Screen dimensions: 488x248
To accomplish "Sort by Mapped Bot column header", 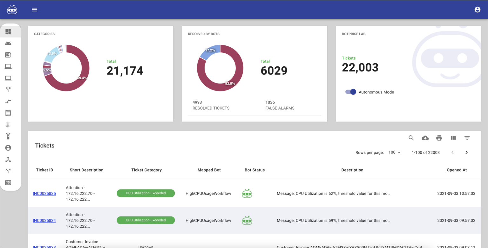I will tap(209, 170).
